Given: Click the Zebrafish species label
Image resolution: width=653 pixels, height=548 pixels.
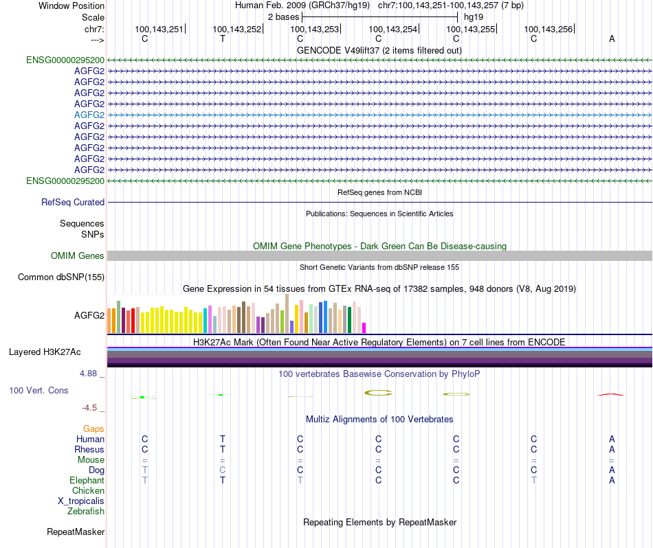Looking at the screenshot, I should (x=86, y=511).
